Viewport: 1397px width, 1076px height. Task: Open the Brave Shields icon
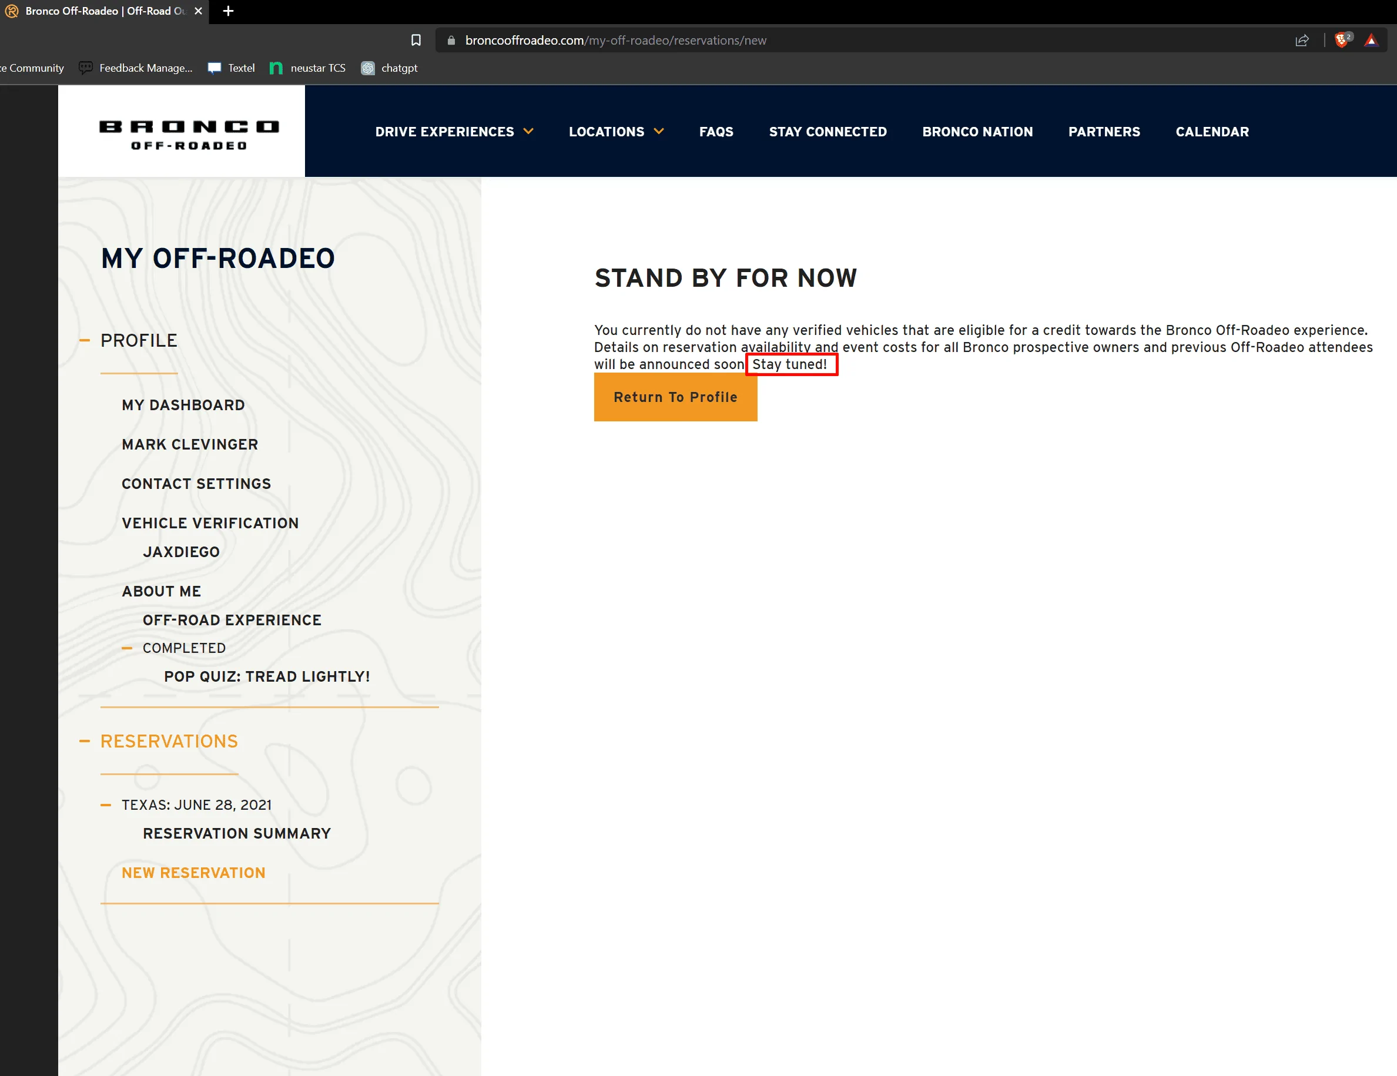point(1342,39)
